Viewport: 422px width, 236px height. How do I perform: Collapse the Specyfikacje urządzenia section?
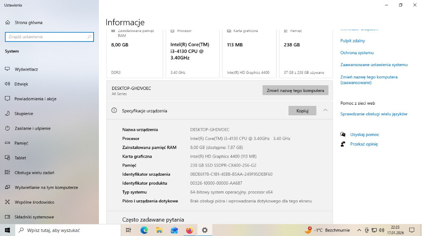pyautogui.click(x=325, y=110)
